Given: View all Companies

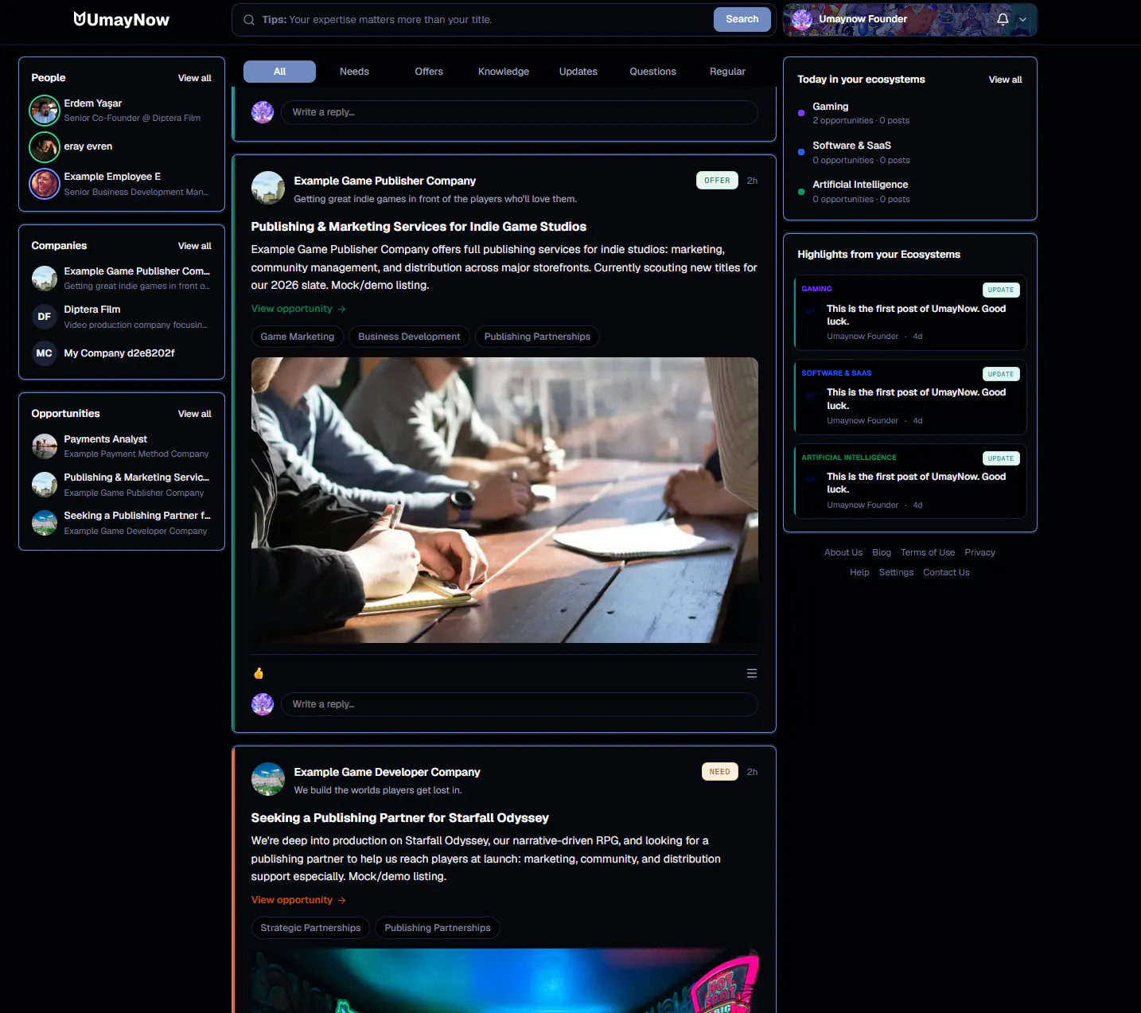Looking at the screenshot, I should pyautogui.click(x=195, y=246).
